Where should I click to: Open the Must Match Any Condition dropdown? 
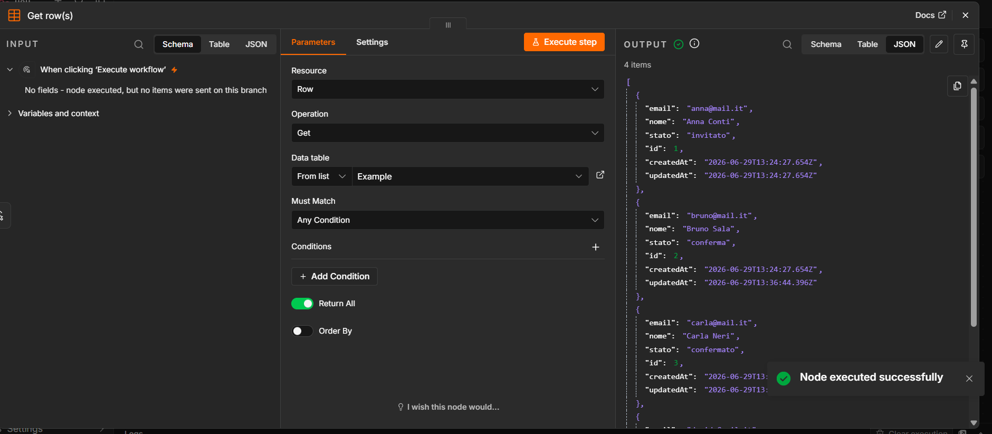447,220
